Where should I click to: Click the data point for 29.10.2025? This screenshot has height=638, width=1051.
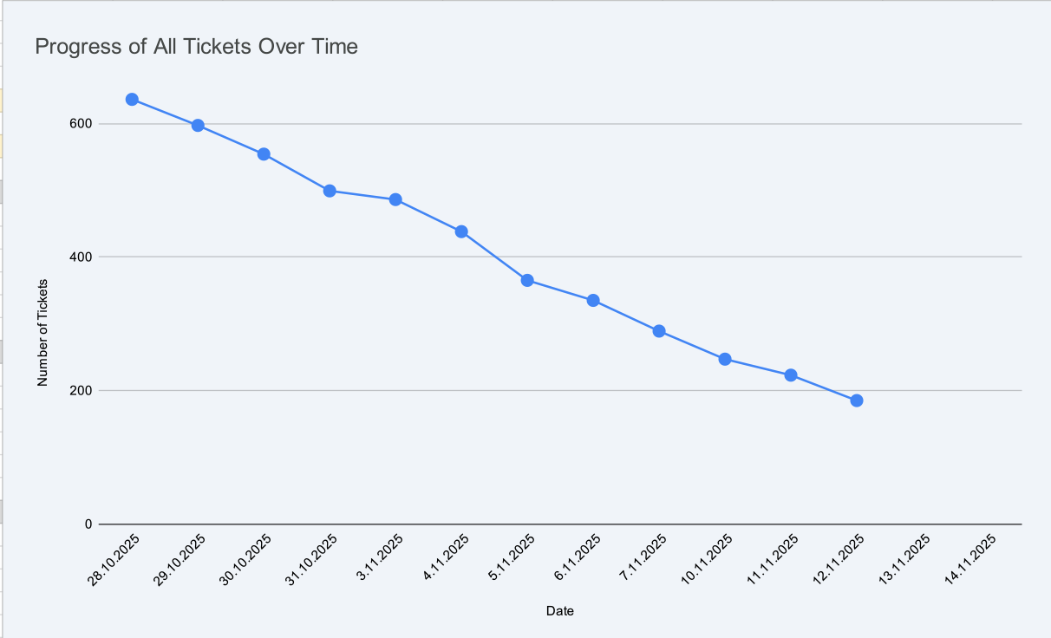click(x=198, y=126)
